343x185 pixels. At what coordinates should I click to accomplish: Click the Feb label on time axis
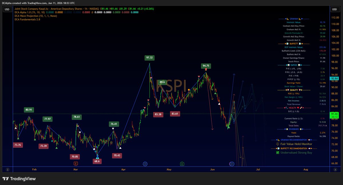click(x=34, y=170)
